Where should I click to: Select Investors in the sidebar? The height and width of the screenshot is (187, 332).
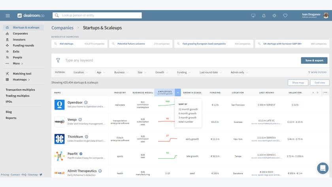click(x=19, y=40)
